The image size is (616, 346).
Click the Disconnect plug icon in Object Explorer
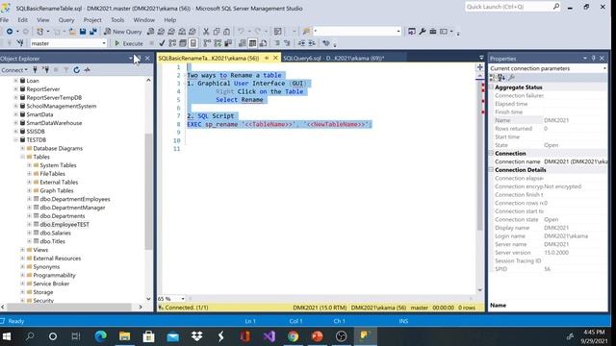pyautogui.click(x=45, y=70)
